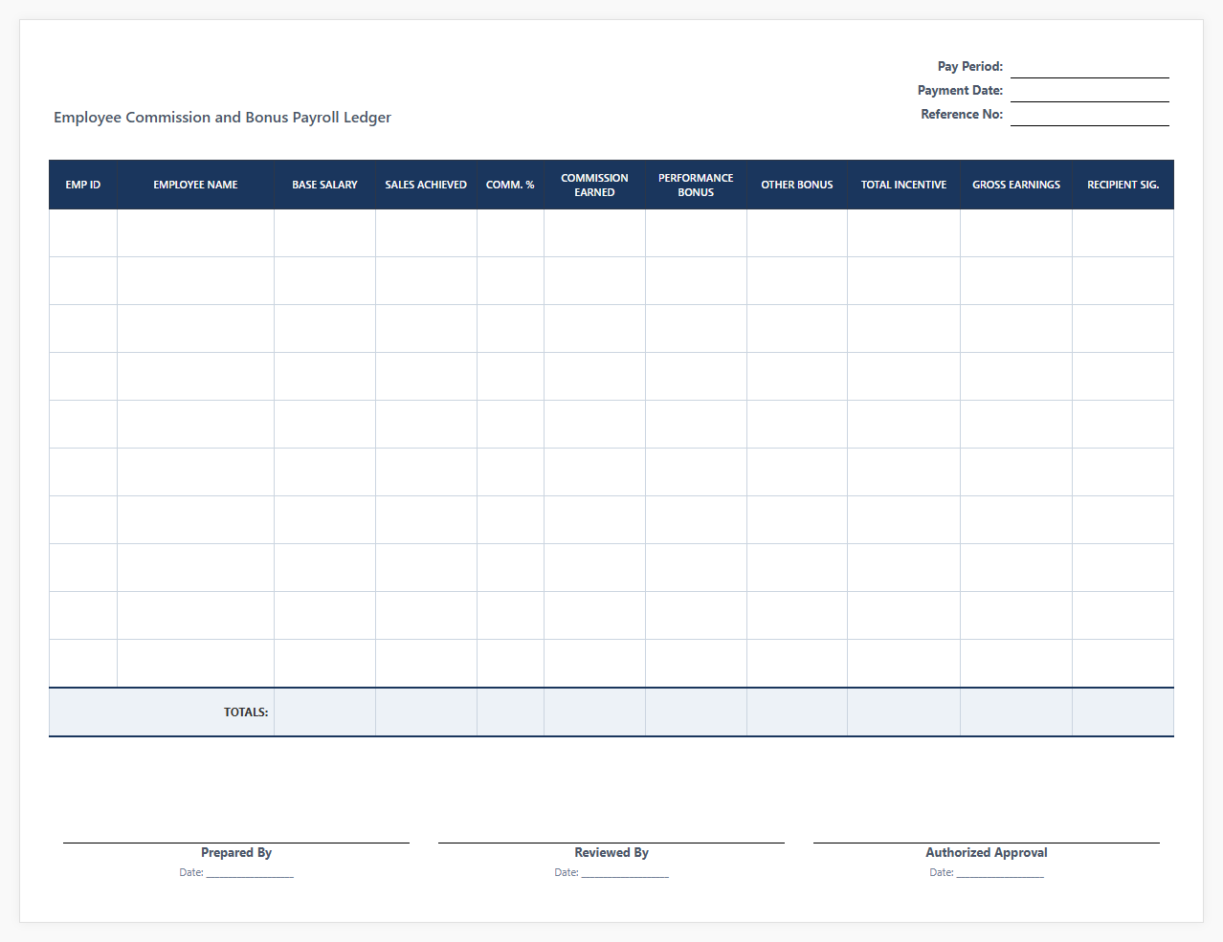This screenshot has height=942, width=1223.
Task: Click the RECIPIENT SIG. column header
Action: click(x=1123, y=185)
